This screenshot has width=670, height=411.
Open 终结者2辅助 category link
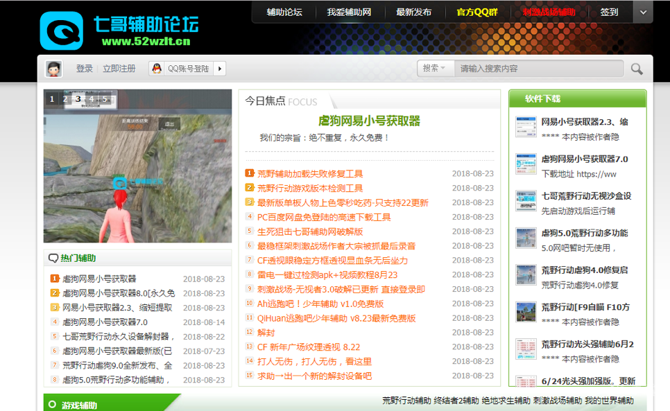456,401
